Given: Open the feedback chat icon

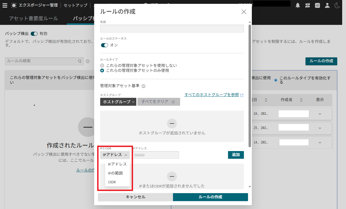Looking at the screenshot, I should point(307,5).
